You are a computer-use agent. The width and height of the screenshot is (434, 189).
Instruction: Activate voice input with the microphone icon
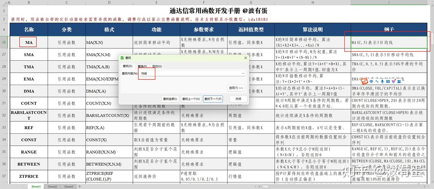[x=382, y=81]
